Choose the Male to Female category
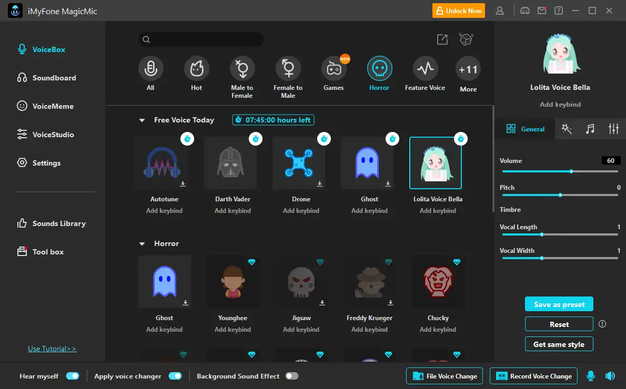 tap(242, 69)
